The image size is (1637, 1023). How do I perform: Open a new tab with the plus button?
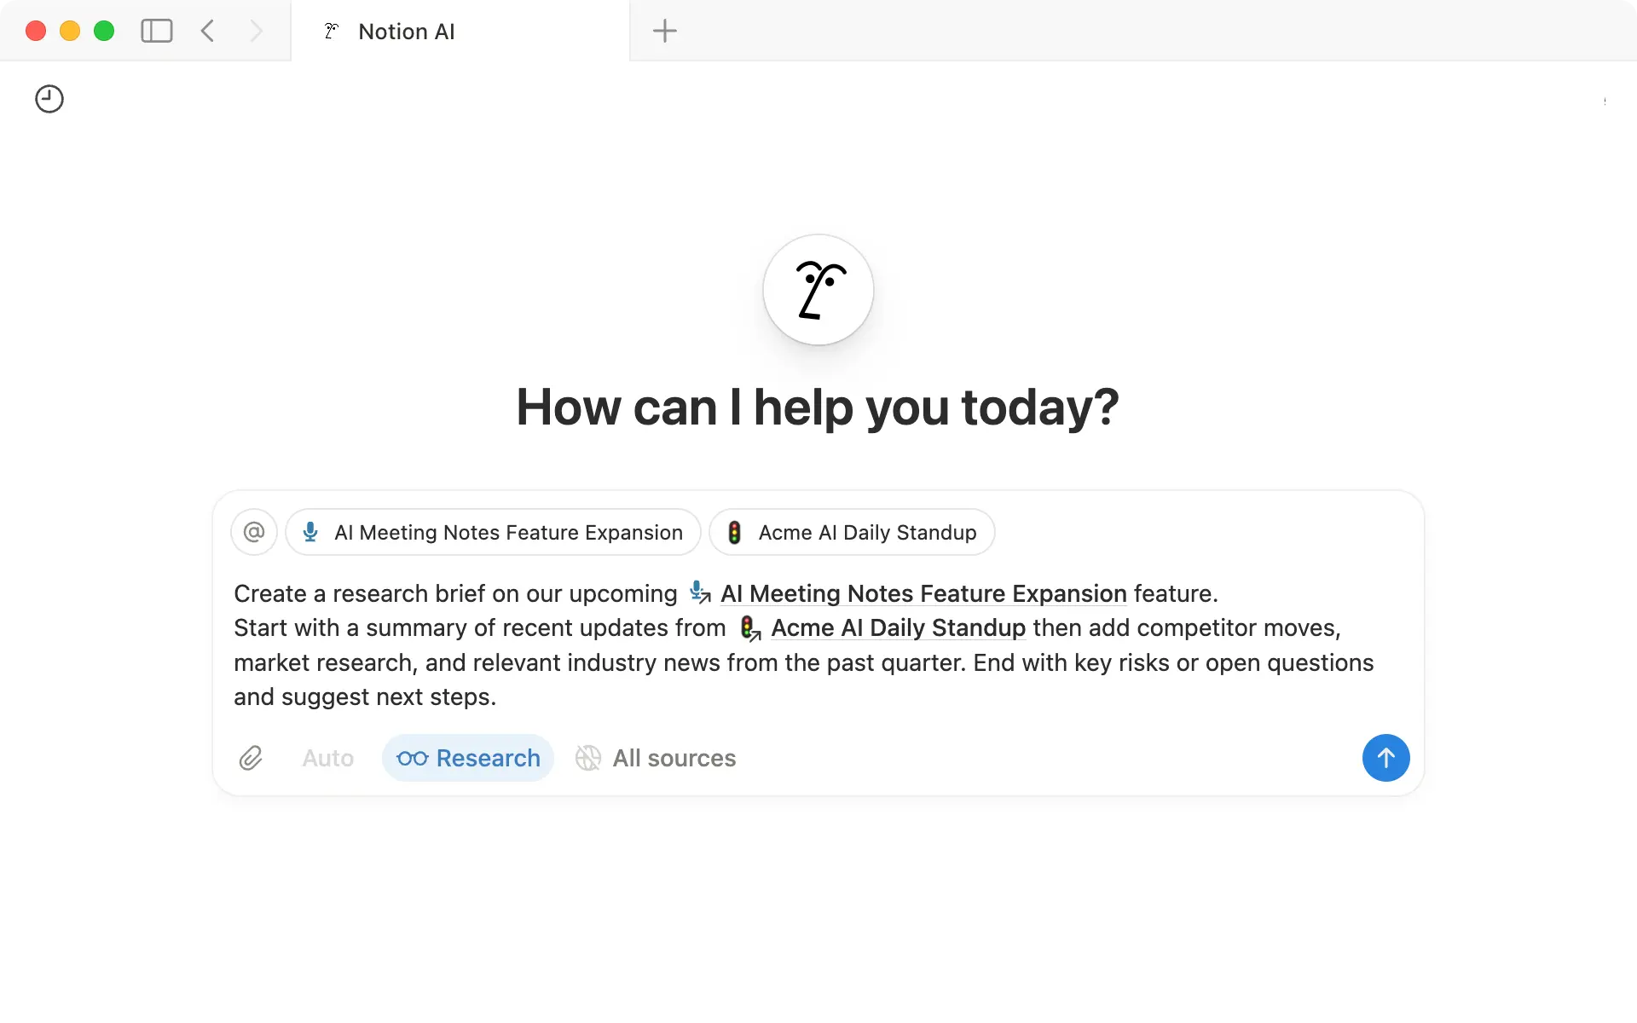tap(664, 31)
